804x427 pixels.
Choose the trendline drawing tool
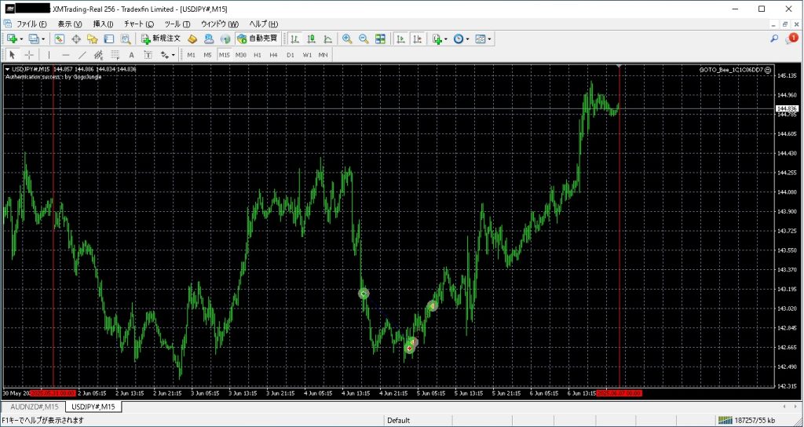82,55
